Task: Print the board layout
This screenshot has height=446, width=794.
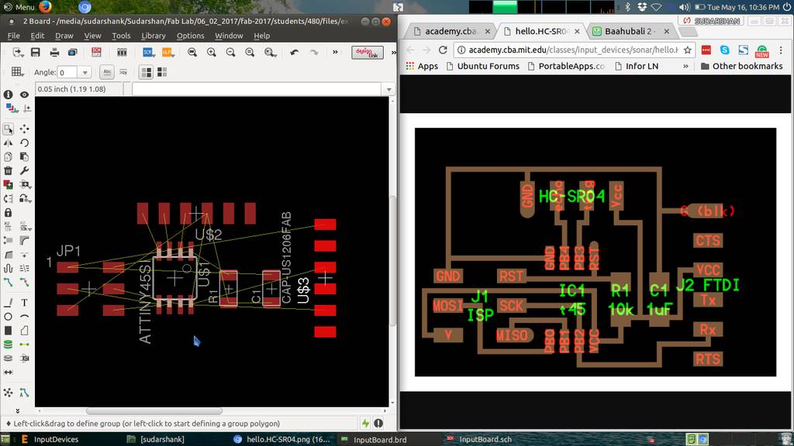Action: coord(55,52)
